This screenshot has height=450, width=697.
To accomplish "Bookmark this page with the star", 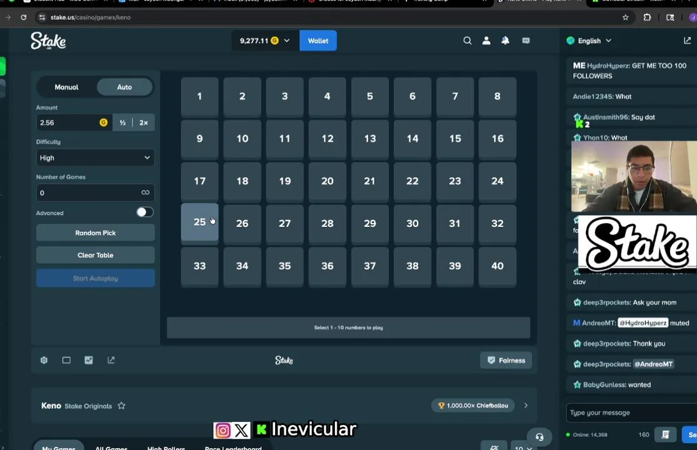I will tap(626, 17).
